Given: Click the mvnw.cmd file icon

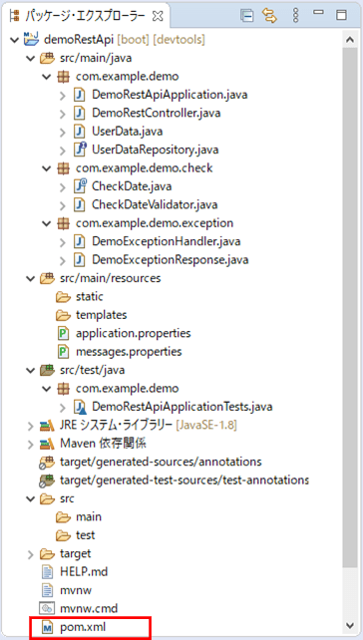Looking at the screenshot, I should coord(47,608).
